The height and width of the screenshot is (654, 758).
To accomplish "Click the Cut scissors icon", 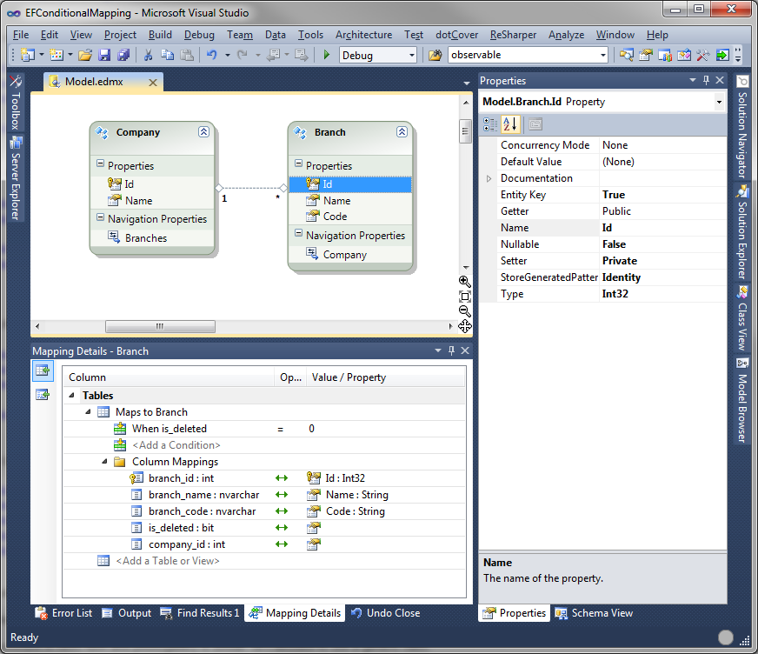I will pyautogui.click(x=148, y=55).
